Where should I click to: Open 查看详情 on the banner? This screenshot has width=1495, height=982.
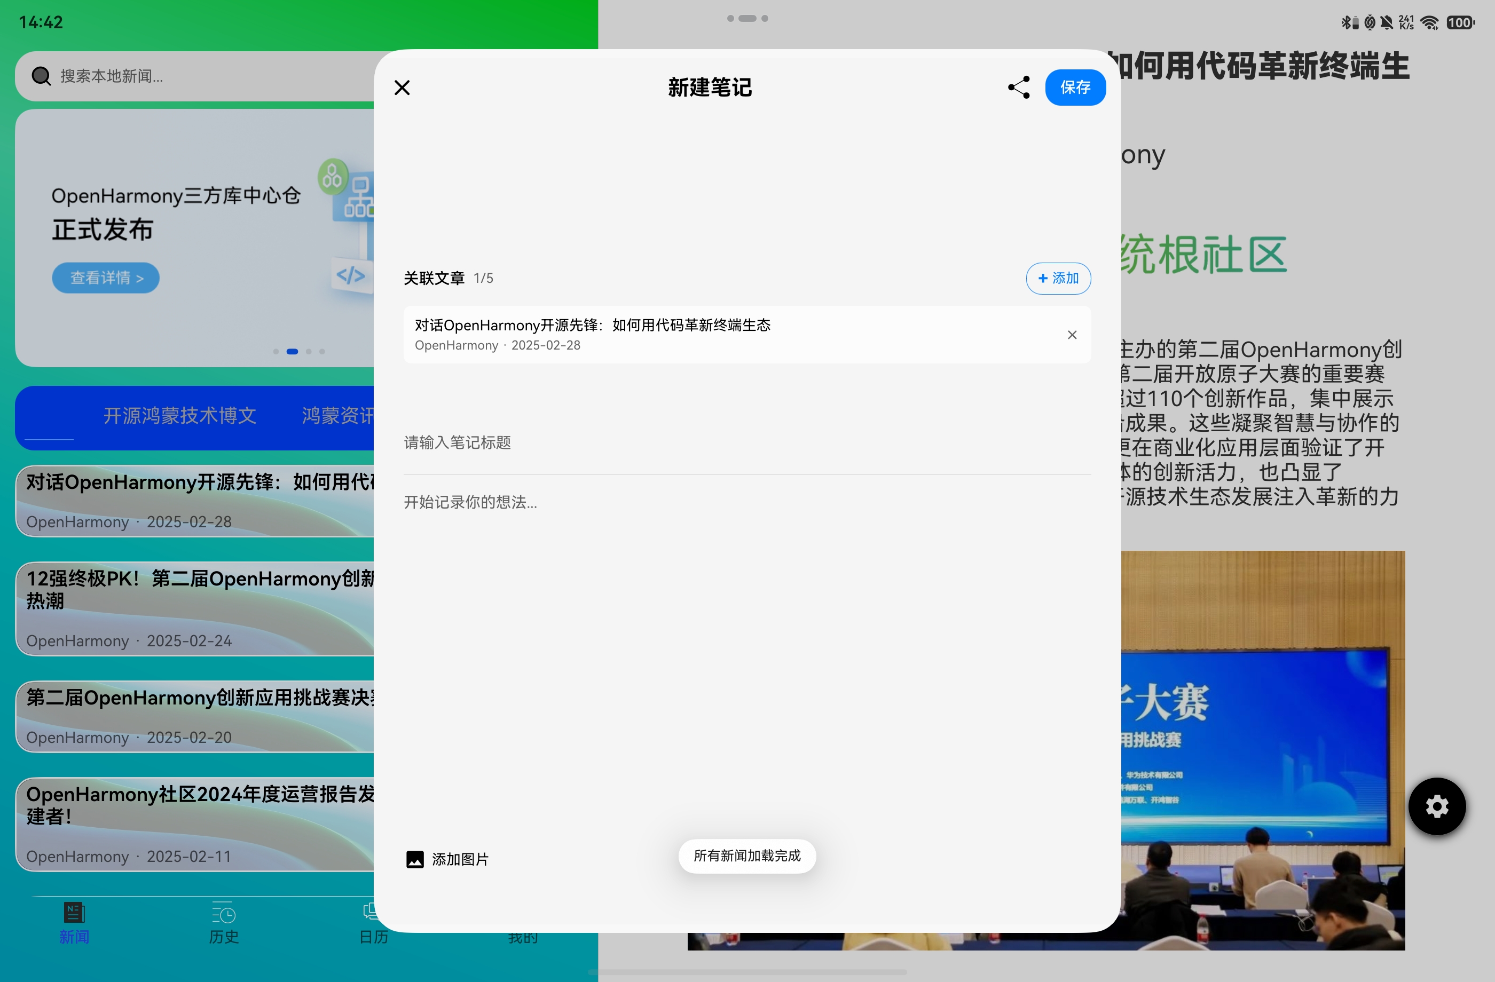pos(106,278)
